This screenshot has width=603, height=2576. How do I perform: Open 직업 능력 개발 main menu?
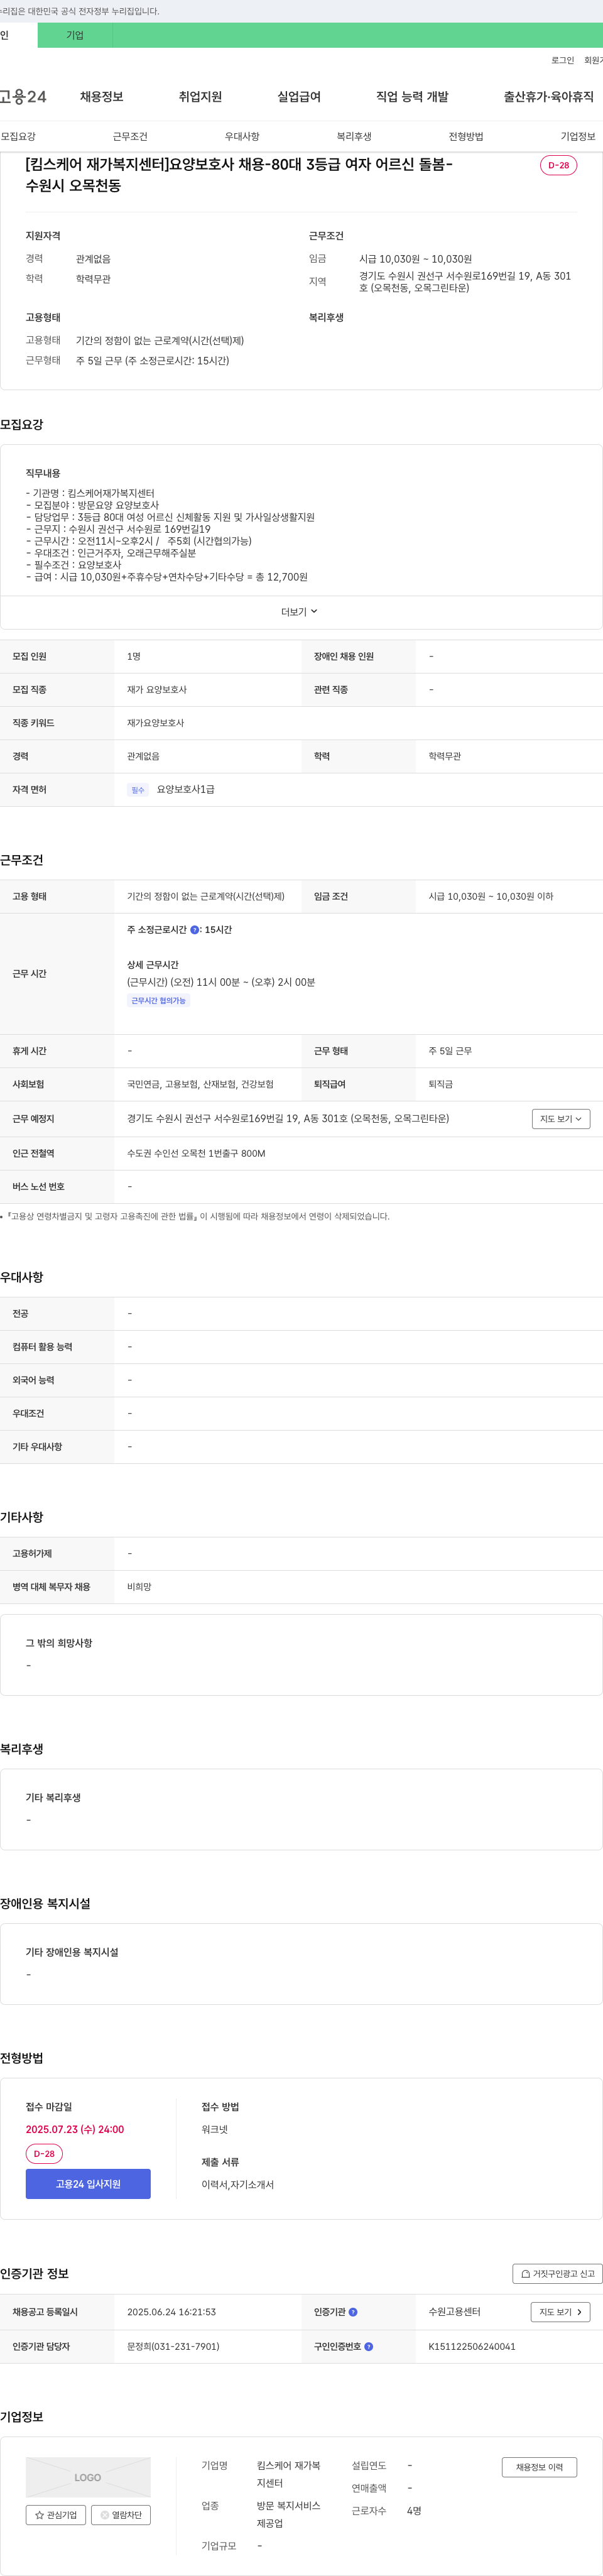(x=412, y=97)
